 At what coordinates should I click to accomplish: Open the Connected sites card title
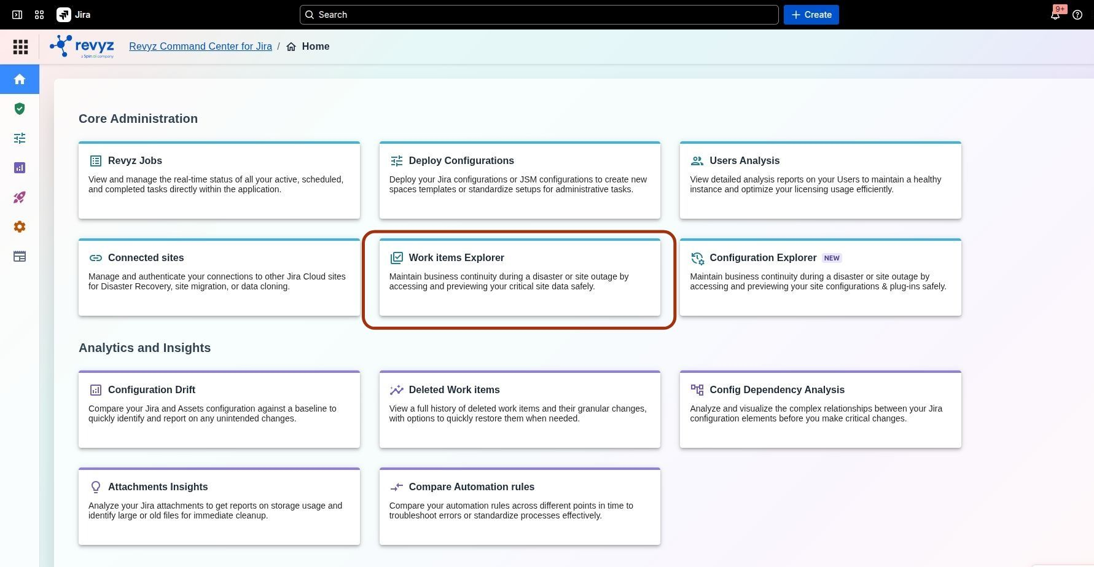[x=146, y=258]
